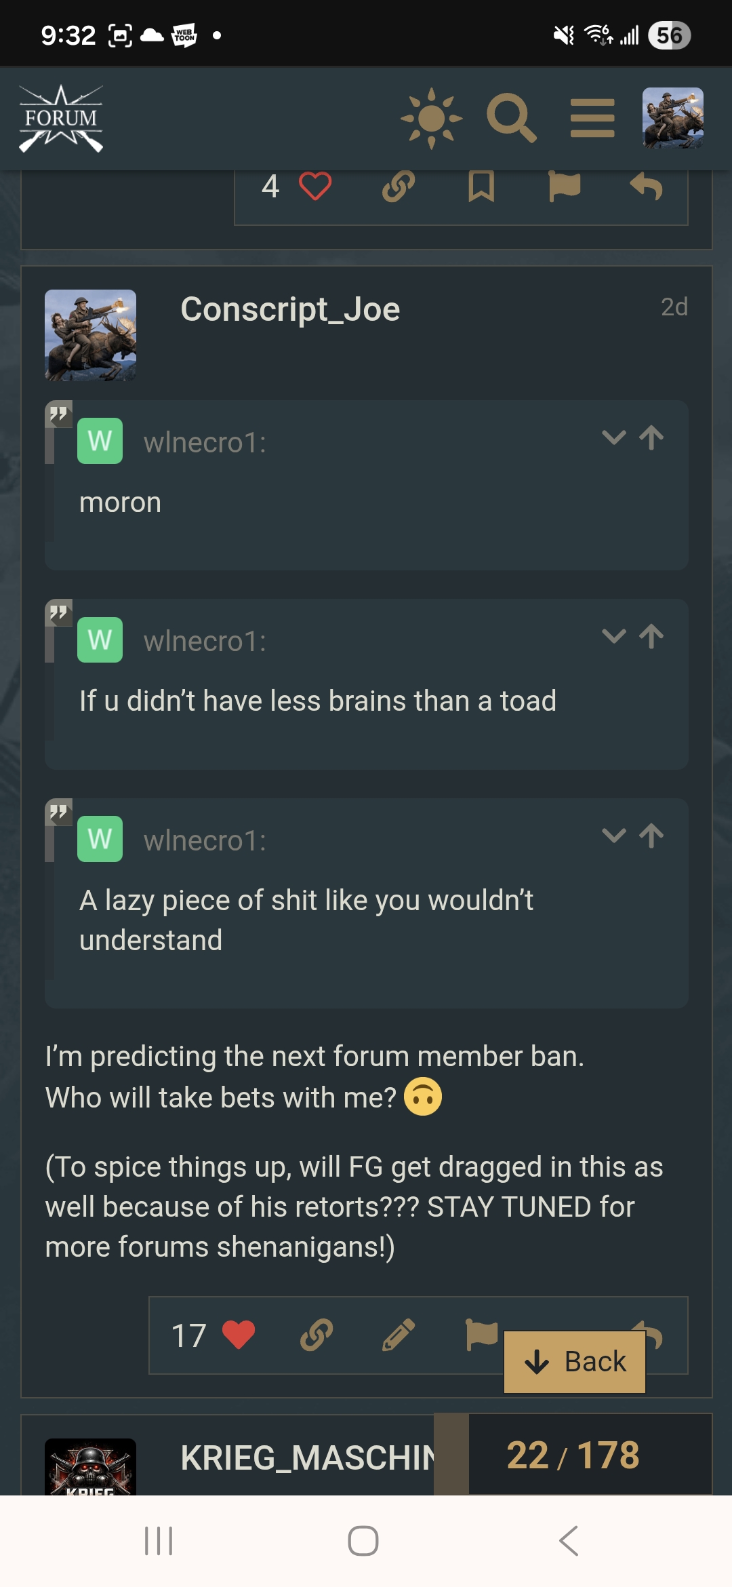Image resolution: width=732 pixels, height=1587 pixels.
Task: Flag the upper post
Action: [x=564, y=187]
